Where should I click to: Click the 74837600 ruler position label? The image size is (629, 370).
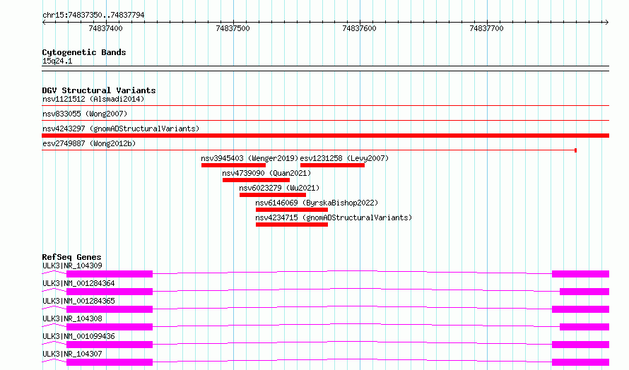click(x=360, y=28)
